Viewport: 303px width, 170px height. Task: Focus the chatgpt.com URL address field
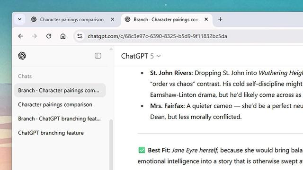click(157, 36)
